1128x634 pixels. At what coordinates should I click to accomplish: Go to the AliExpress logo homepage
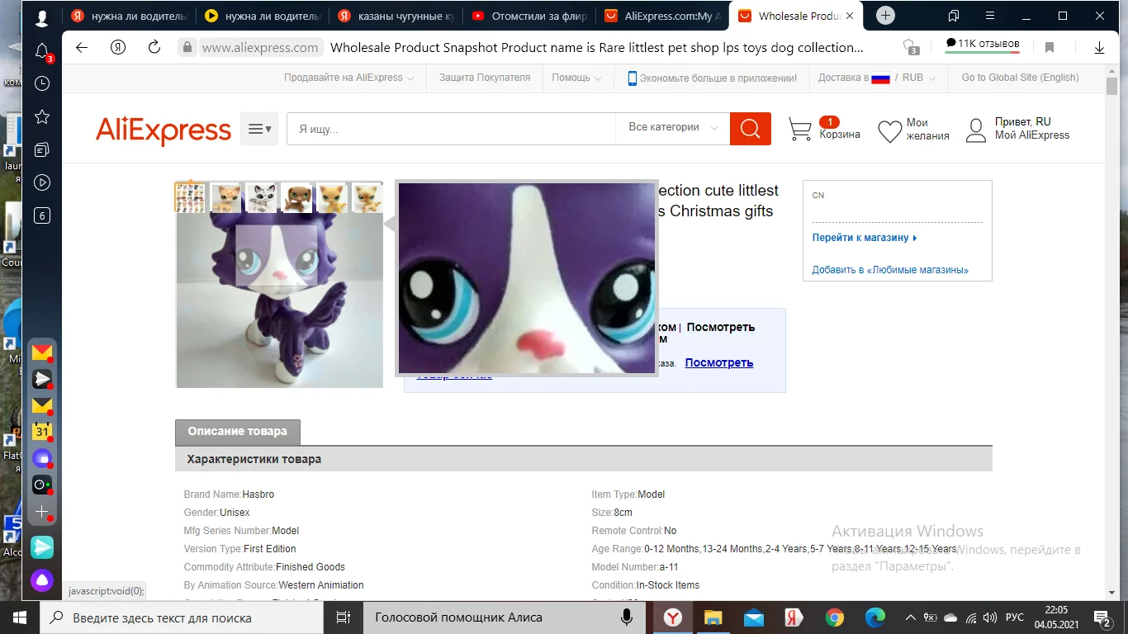pyautogui.click(x=164, y=130)
